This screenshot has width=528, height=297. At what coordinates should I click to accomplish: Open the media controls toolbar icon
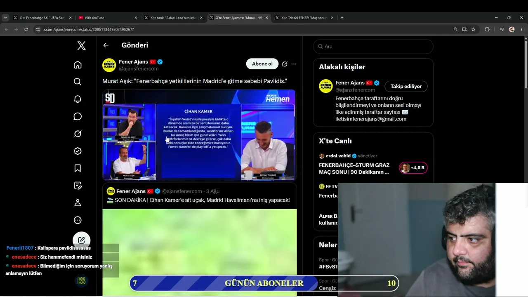(x=502, y=29)
